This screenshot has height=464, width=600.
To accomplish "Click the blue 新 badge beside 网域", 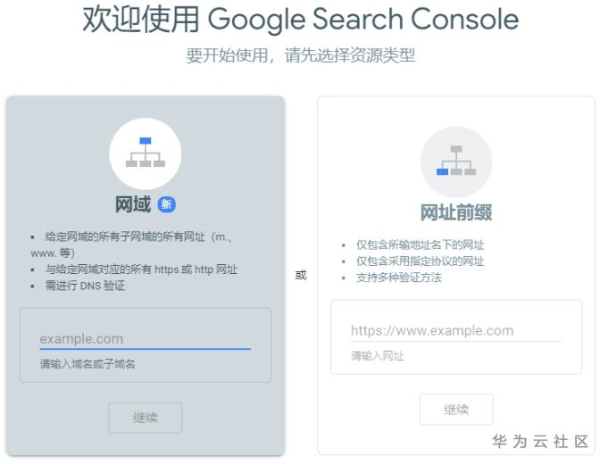I will [x=166, y=204].
